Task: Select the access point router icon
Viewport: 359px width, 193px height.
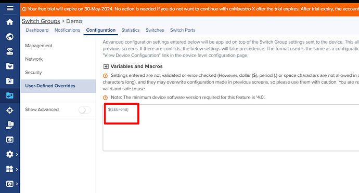Action: click(x=10, y=51)
